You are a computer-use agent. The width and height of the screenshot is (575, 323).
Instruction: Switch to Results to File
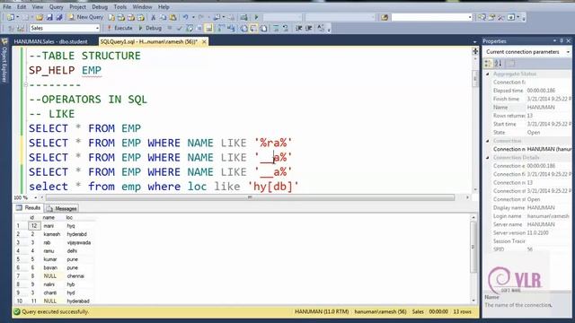pos(263,28)
